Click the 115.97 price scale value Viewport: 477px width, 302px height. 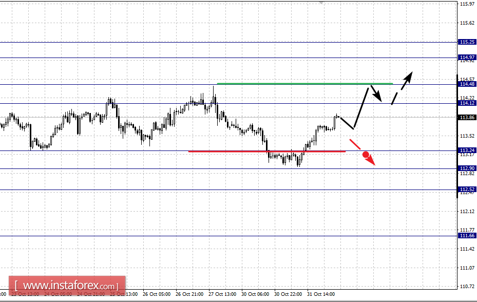point(467,4)
